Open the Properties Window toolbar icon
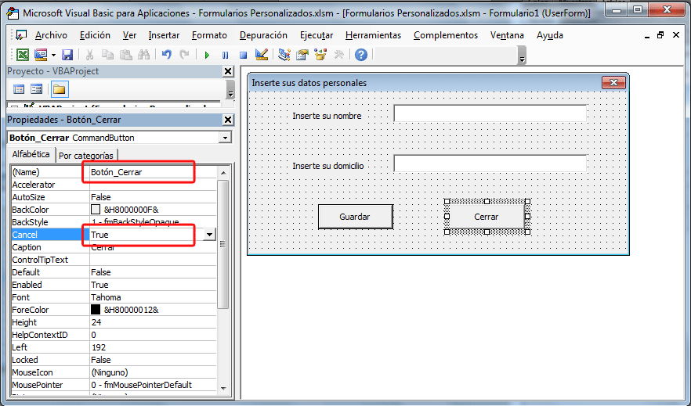Viewport: 691px width, 406px height. (x=302, y=55)
